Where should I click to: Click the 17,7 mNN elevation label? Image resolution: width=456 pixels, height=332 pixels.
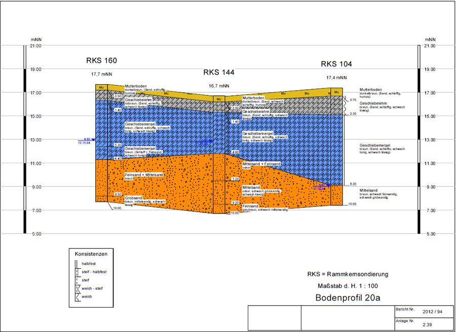(x=101, y=74)
